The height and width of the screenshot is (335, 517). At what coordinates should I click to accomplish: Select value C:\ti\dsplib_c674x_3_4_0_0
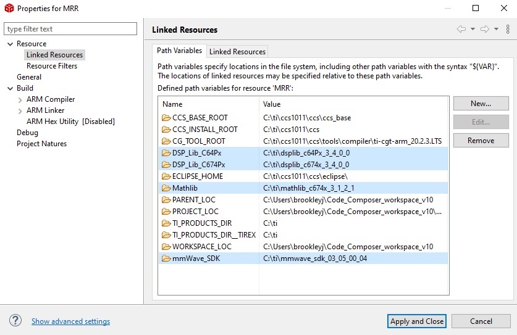tap(306, 164)
